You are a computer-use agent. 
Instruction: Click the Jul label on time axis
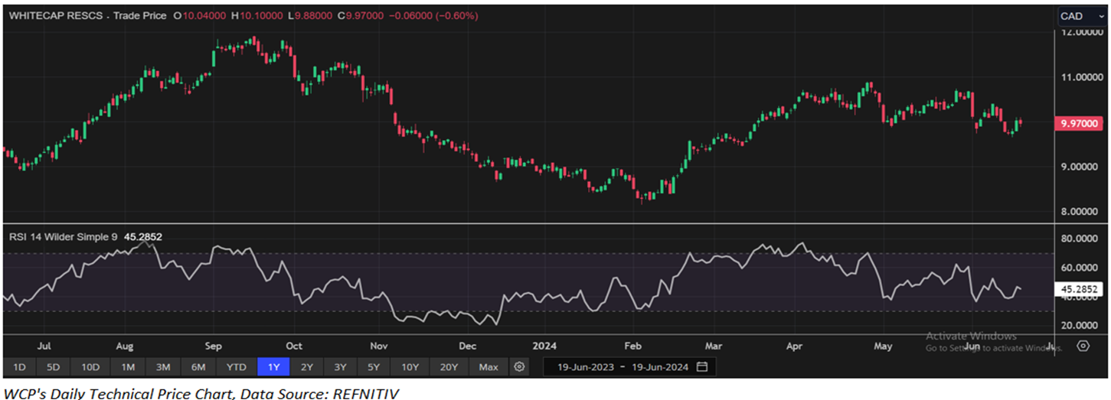[x=44, y=346]
